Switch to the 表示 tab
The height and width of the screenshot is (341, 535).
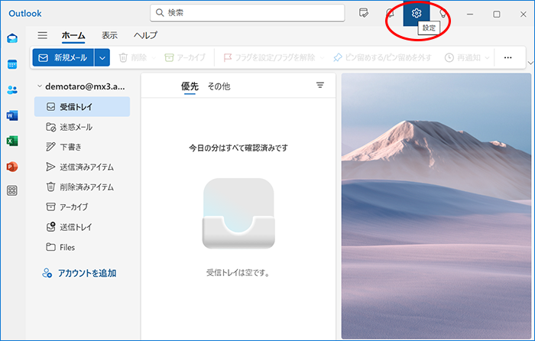point(109,35)
